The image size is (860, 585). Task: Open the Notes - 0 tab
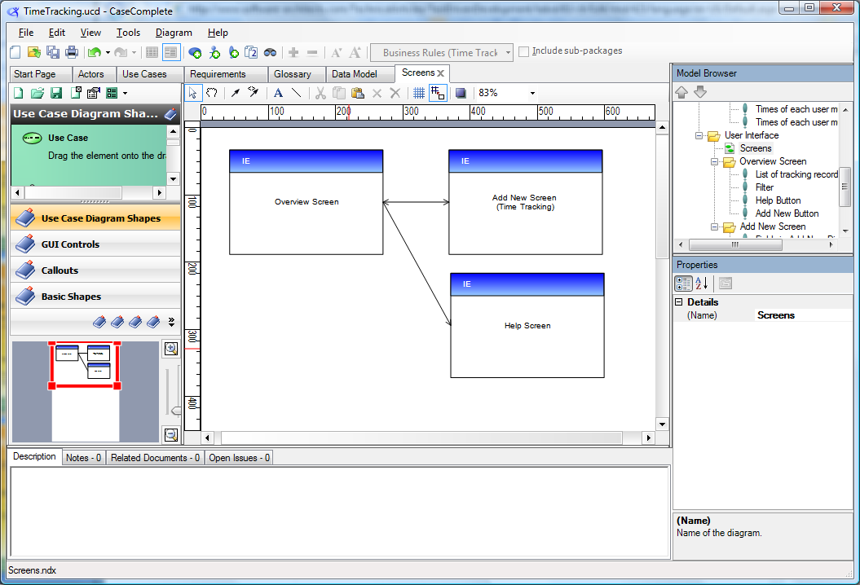point(83,458)
